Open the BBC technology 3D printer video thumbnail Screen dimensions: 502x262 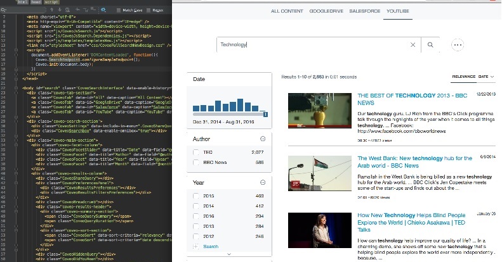pos(319,110)
